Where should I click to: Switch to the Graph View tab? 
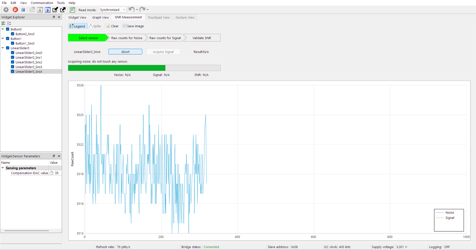pos(100,17)
